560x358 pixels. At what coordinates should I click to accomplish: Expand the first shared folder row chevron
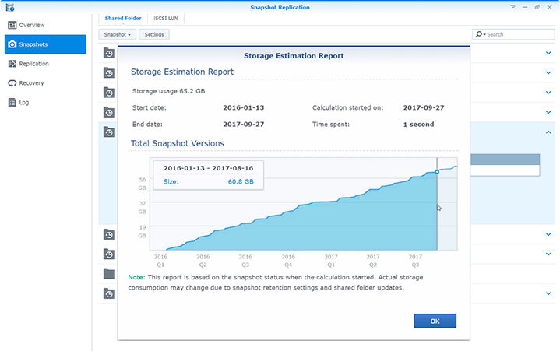pos(548,53)
